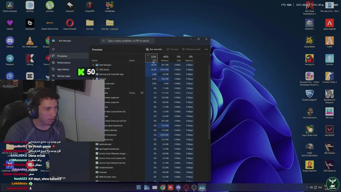Launch the Rocket League desktop icon
Screen dimensions: 341x192
tap(310, 95)
